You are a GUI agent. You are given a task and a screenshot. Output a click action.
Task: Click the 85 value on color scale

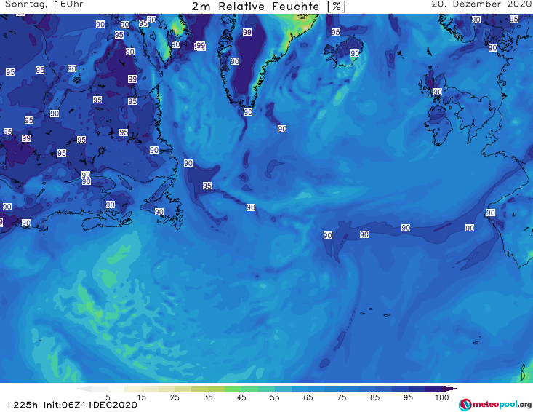click(x=374, y=397)
